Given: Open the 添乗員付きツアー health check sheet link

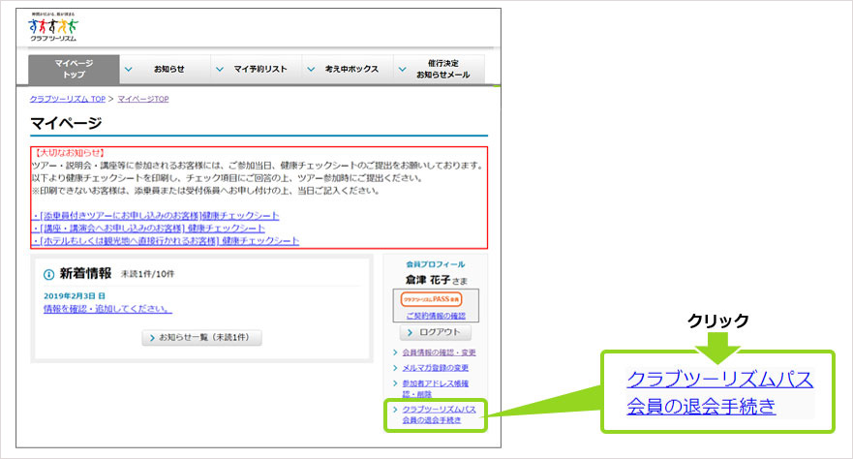Looking at the screenshot, I should click(x=157, y=215).
